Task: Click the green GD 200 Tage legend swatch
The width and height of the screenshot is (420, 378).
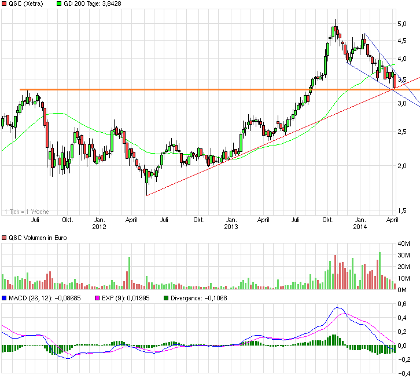Action: click(59, 3)
